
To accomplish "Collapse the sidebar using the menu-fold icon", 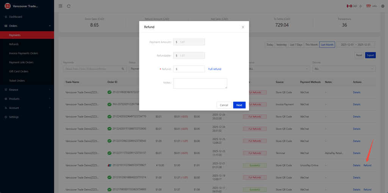I will pyautogui.click(x=60, y=6).
